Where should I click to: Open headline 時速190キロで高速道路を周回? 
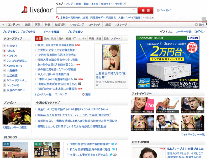point(56,45)
